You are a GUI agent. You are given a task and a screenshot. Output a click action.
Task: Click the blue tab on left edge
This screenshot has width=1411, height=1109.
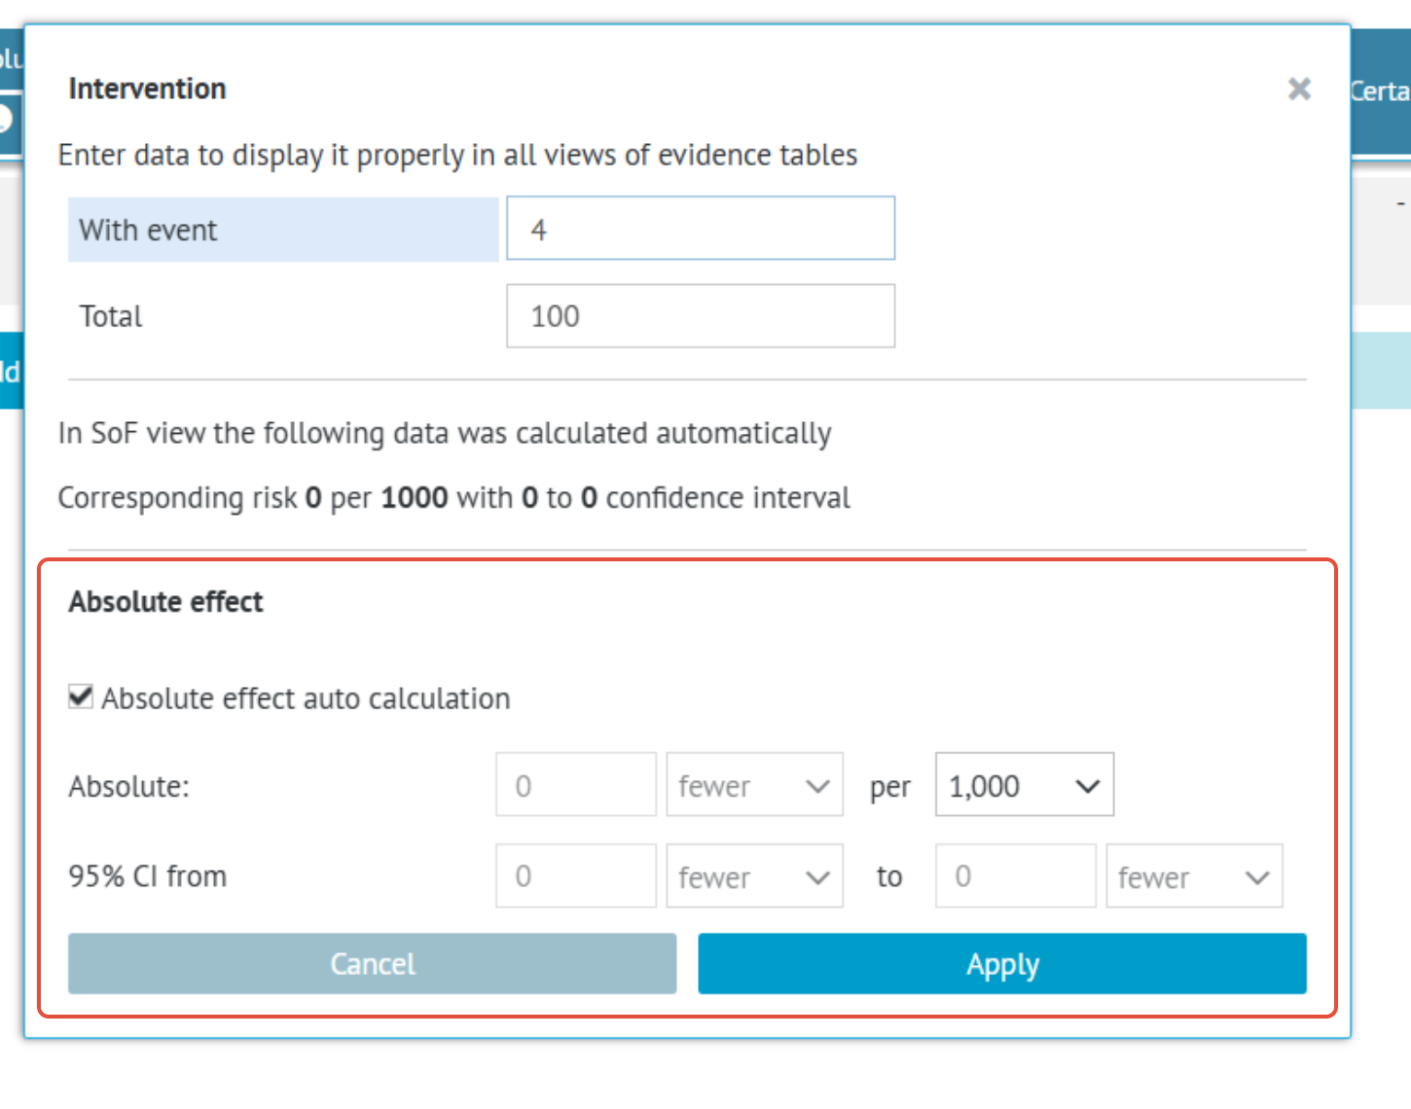point(10,372)
